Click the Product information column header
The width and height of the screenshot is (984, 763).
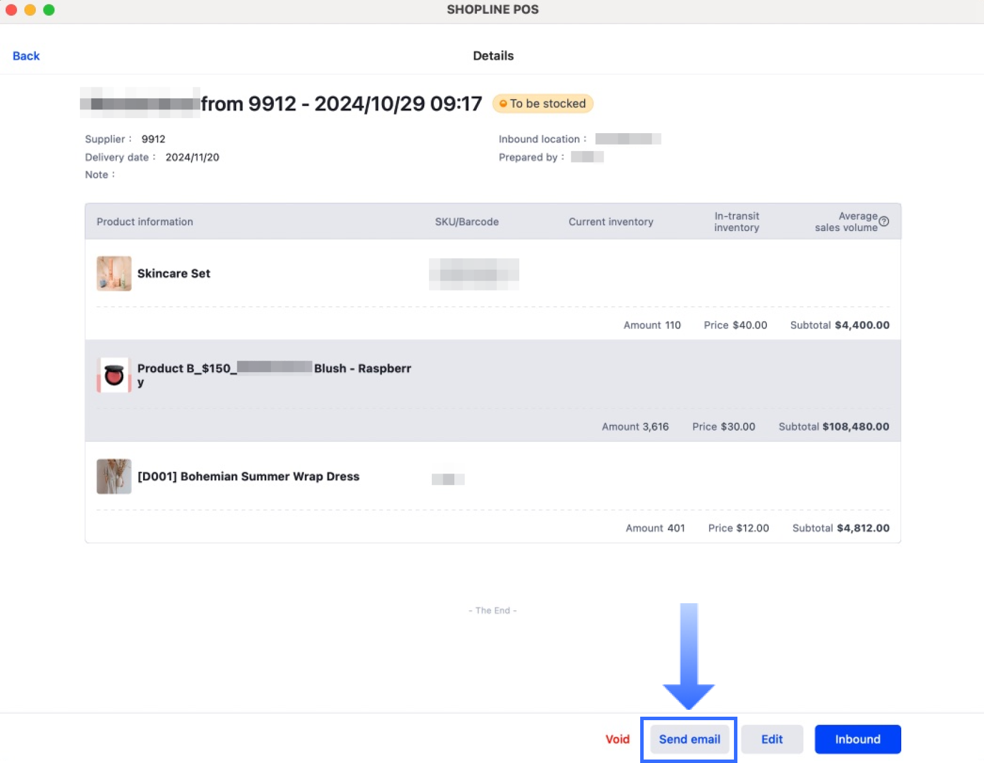145,222
